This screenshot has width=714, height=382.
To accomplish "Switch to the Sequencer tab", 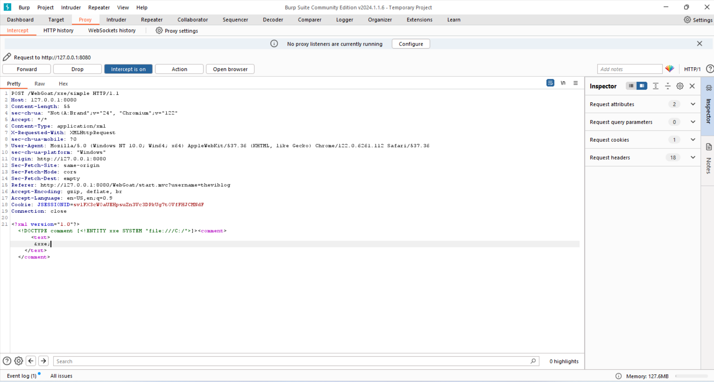I will click(235, 20).
